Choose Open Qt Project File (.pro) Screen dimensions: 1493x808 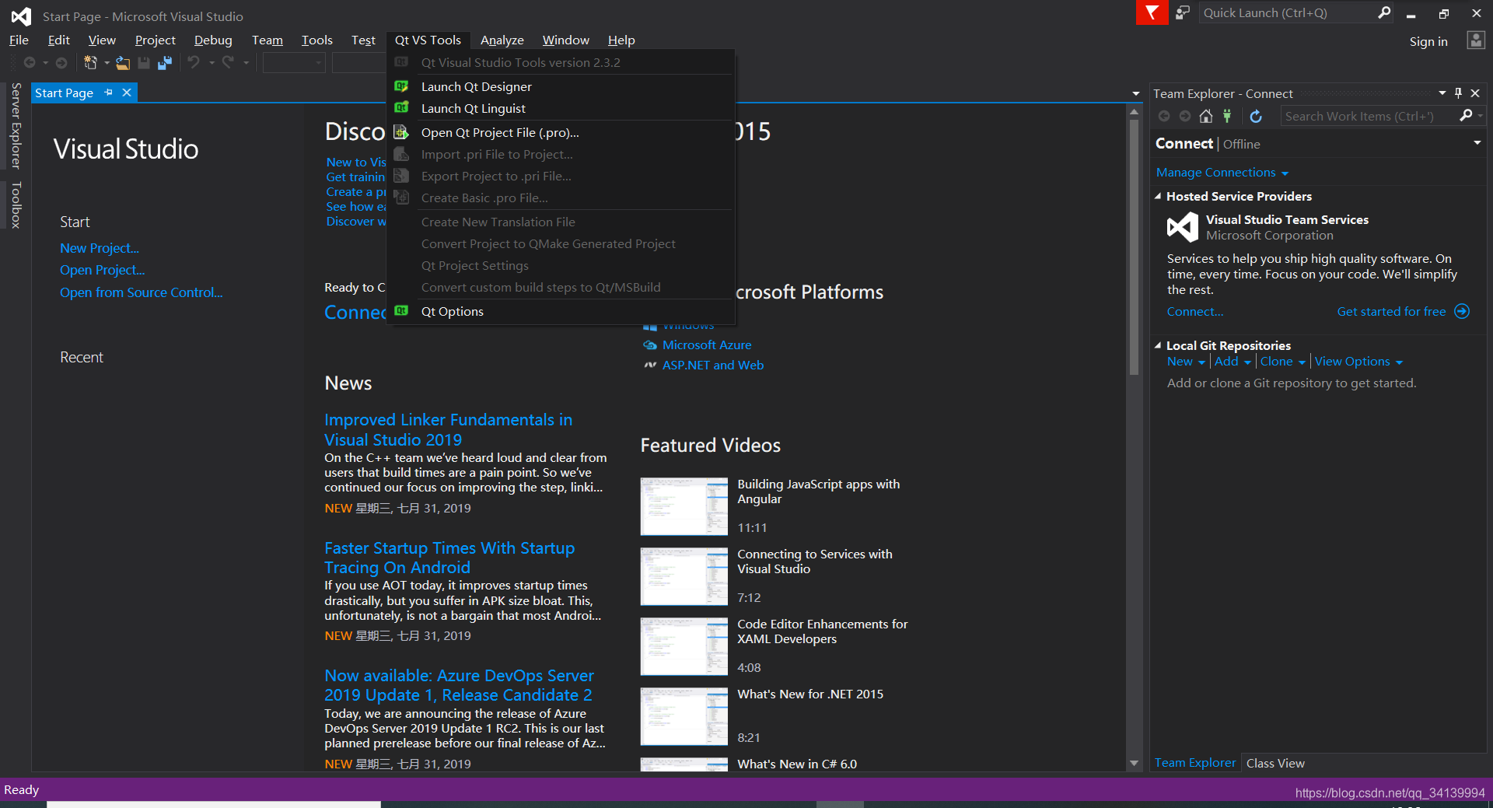pyautogui.click(x=560, y=132)
